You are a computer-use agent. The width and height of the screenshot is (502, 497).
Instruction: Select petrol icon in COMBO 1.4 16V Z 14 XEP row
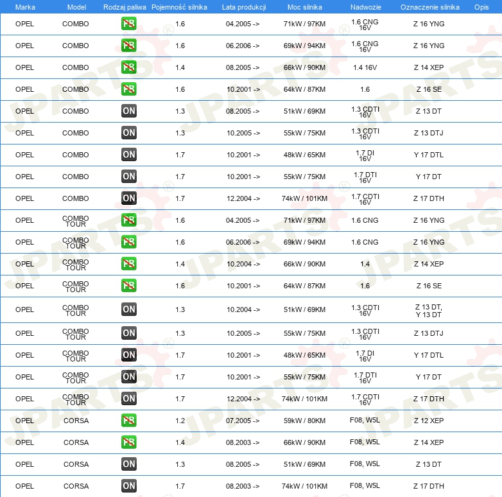[128, 67]
